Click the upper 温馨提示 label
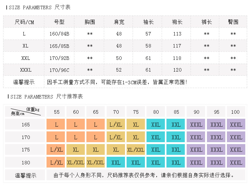Screen dimensions: 250x190 (24, 82)
